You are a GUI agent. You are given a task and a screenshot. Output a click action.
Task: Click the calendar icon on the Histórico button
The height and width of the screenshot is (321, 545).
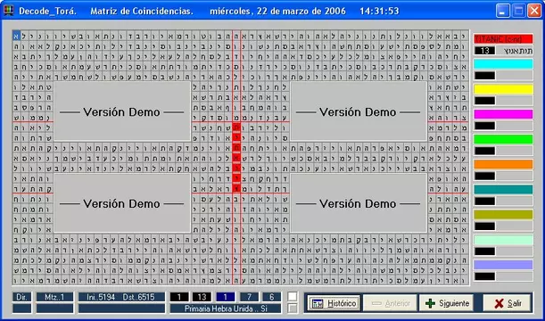click(317, 303)
